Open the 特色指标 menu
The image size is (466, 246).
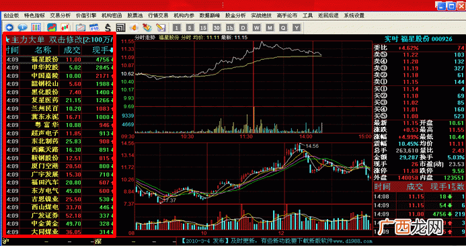[x=34, y=15]
